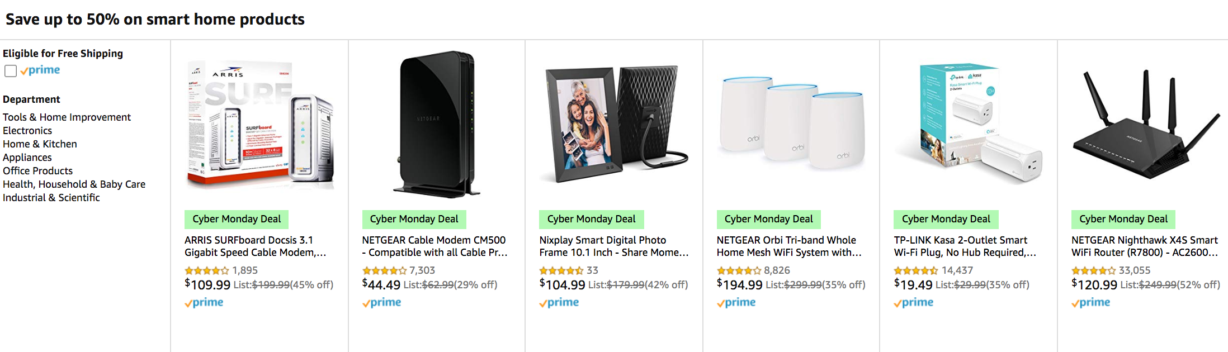Filter by Industrial & Scientific department
1228x352 pixels.
51,198
